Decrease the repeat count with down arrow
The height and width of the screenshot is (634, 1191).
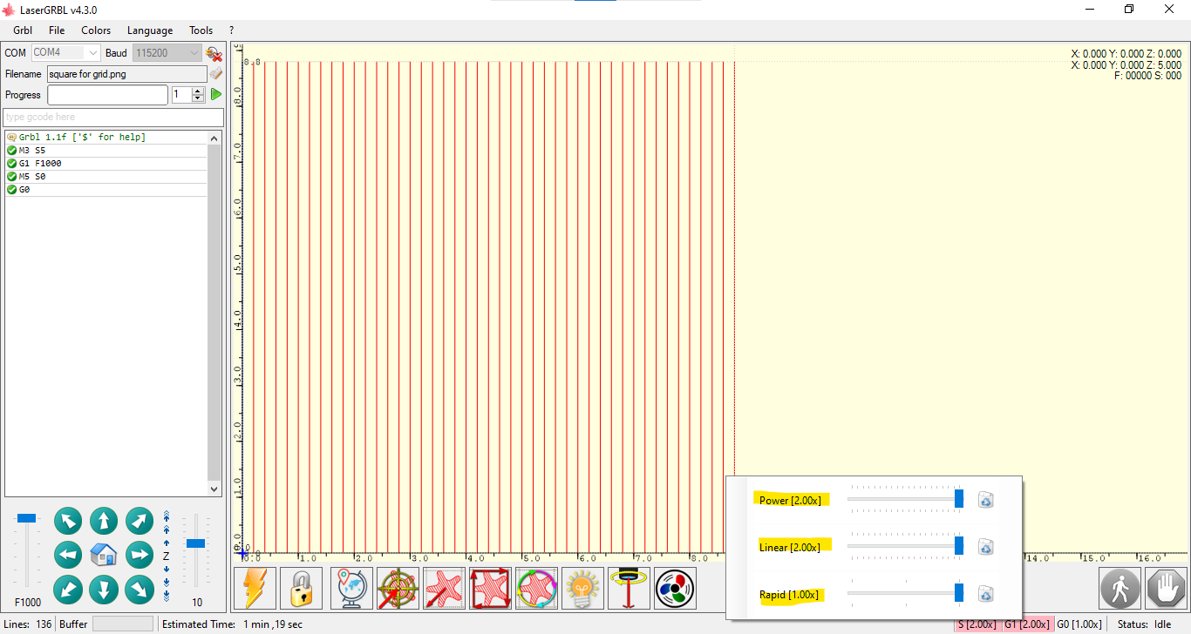[198, 98]
